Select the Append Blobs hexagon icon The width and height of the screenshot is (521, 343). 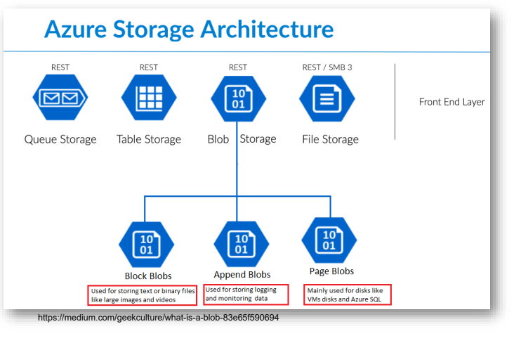coord(242,244)
